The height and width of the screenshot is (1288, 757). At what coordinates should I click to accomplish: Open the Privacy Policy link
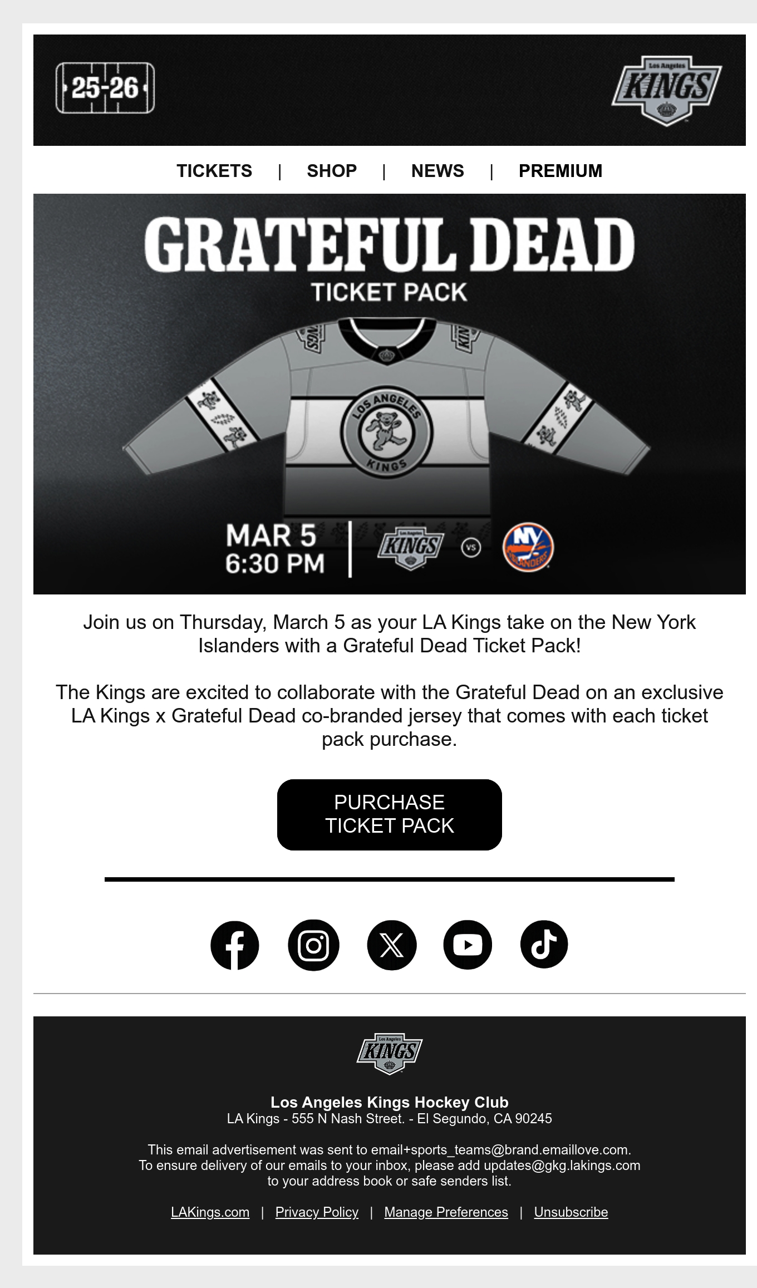tap(317, 1212)
